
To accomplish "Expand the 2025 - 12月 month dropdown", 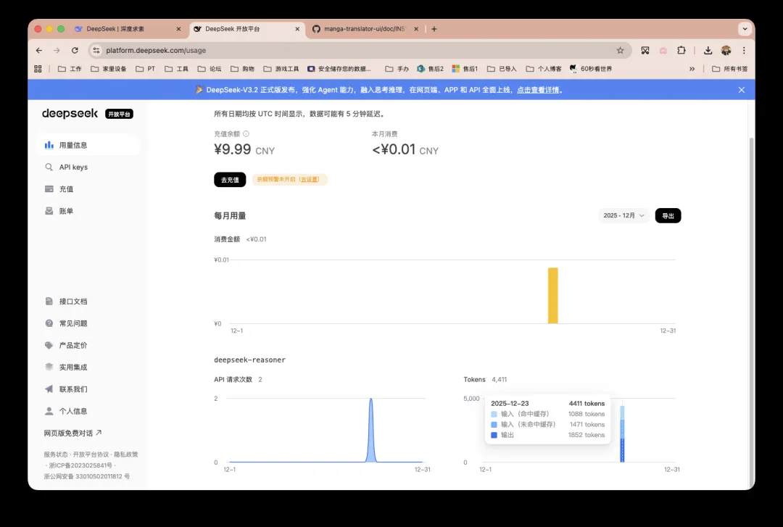I will tap(623, 216).
